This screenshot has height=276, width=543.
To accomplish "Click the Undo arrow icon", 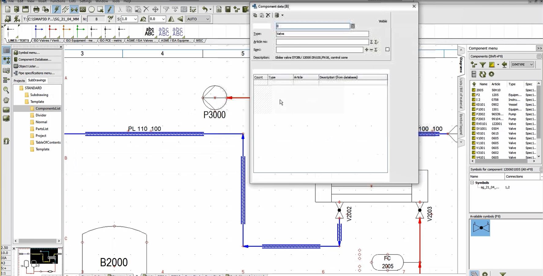I will pos(205,9).
